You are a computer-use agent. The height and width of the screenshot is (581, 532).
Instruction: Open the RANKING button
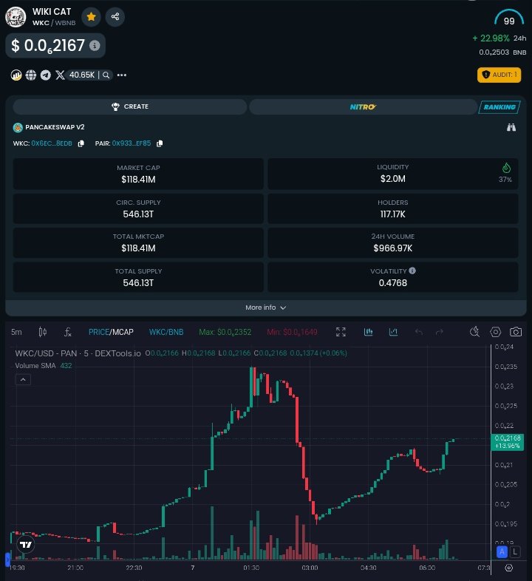tap(499, 107)
